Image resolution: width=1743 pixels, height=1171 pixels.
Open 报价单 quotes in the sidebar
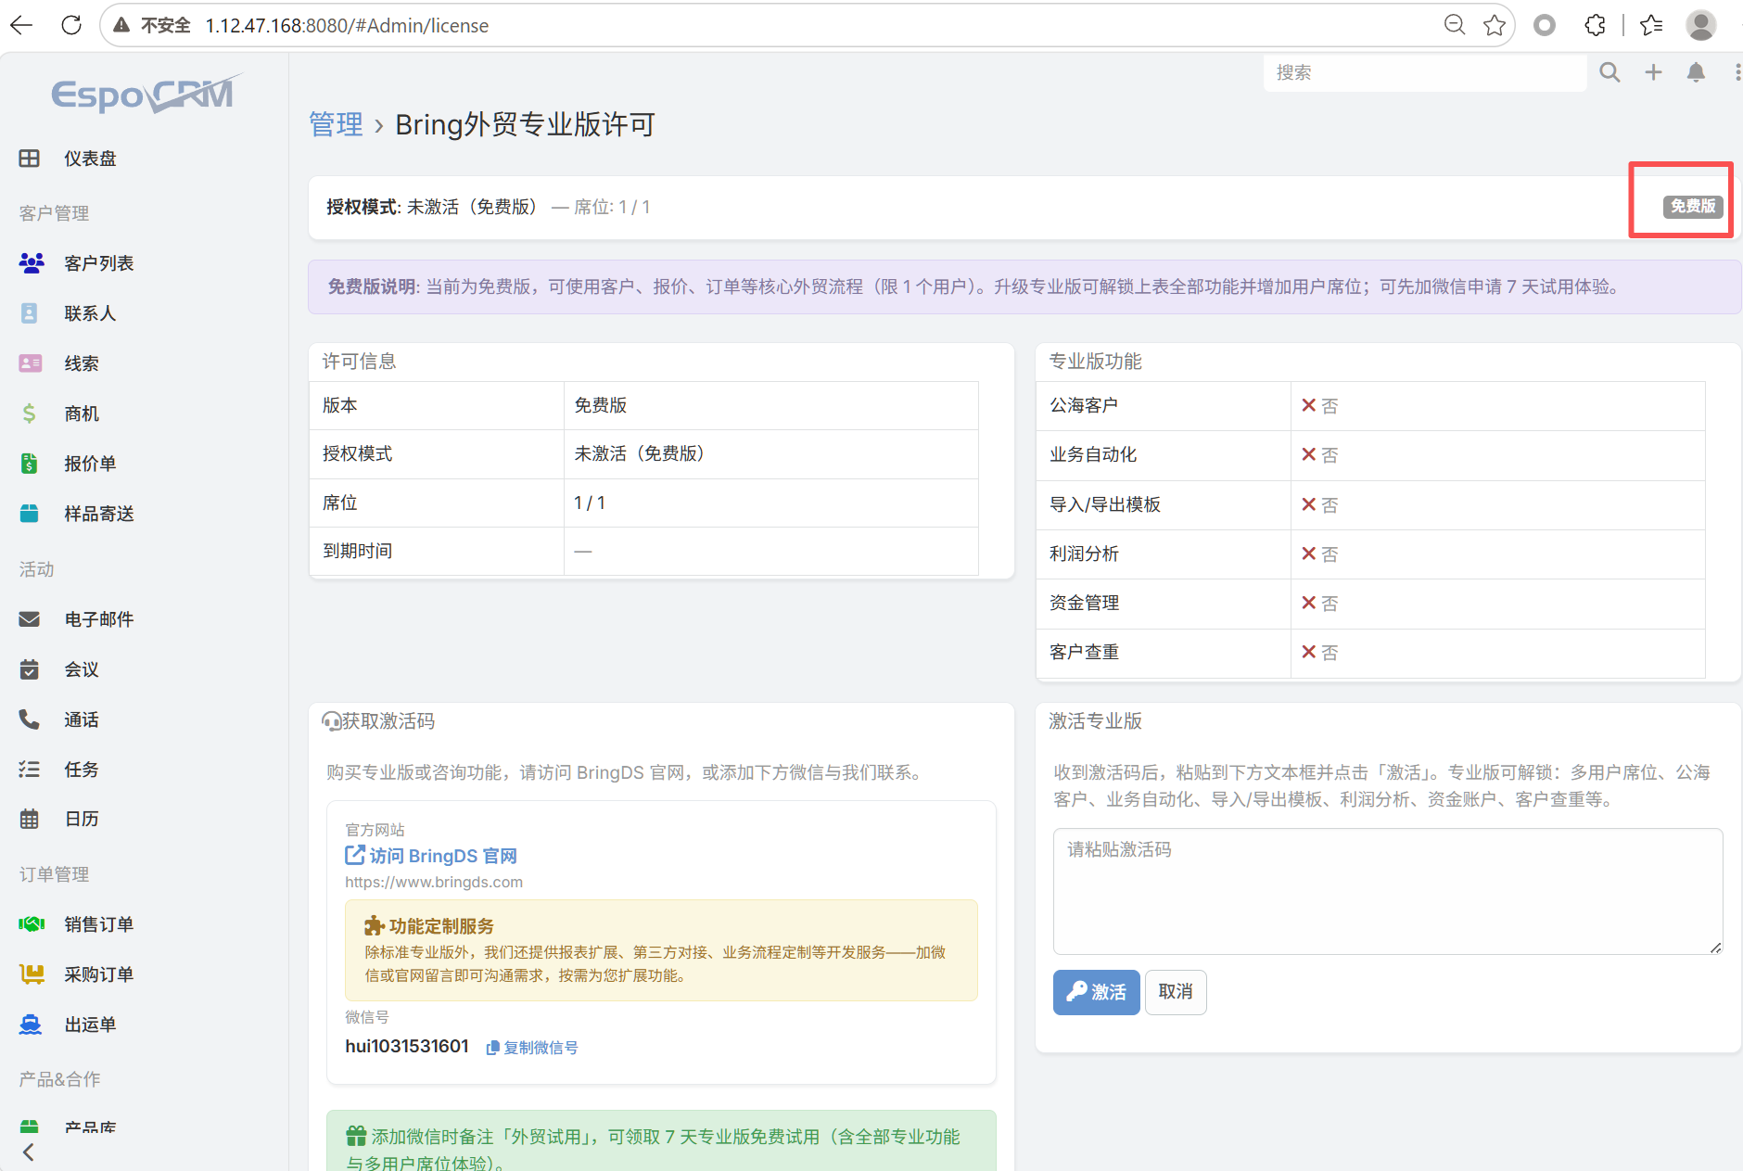[90, 464]
